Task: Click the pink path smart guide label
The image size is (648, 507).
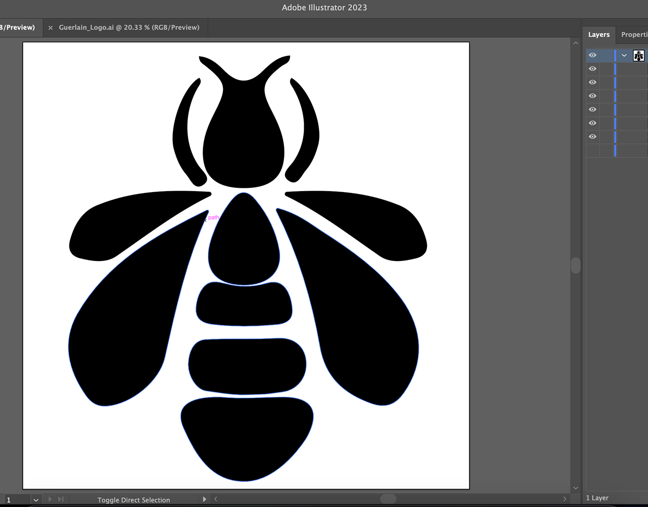Action: [214, 218]
